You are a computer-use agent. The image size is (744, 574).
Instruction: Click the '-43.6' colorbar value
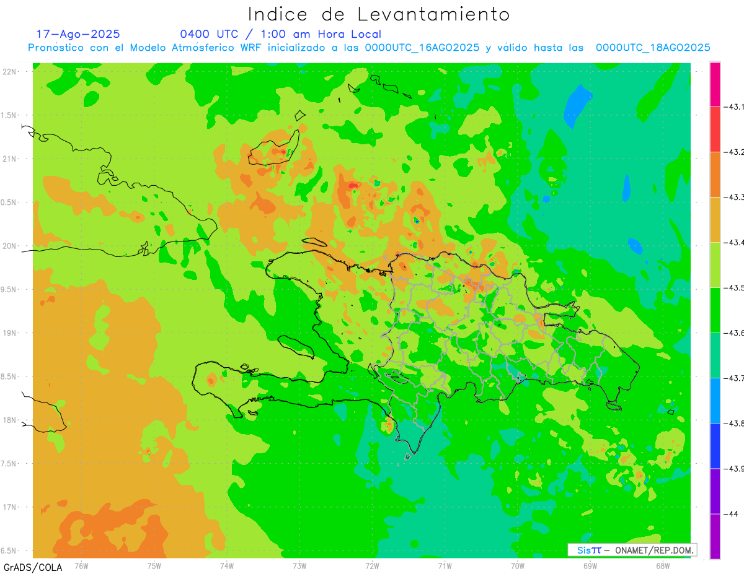(x=733, y=333)
